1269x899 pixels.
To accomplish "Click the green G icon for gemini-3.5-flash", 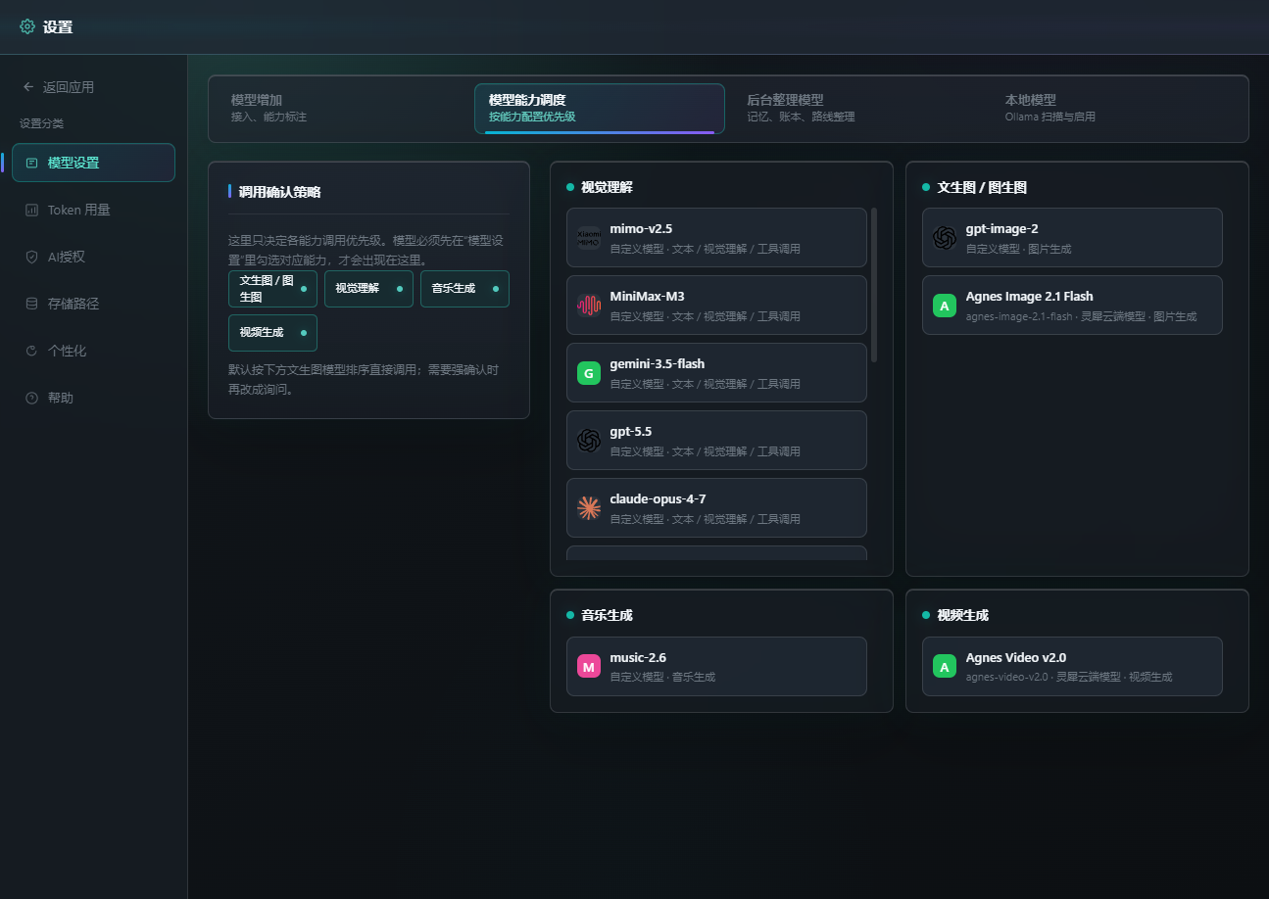I will pos(589,373).
